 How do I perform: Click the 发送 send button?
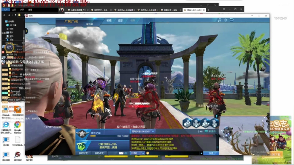coord(211,153)
